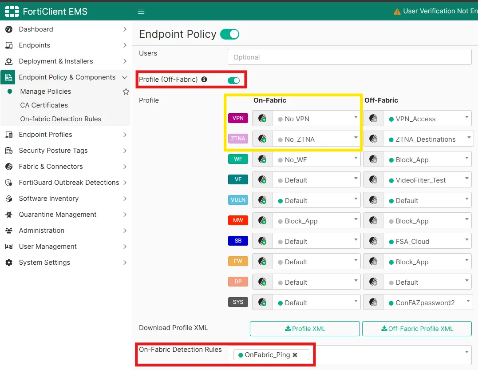Click the SB blue profile badge
The width and height of the screenshot is (478, 370).
point(238,241)
